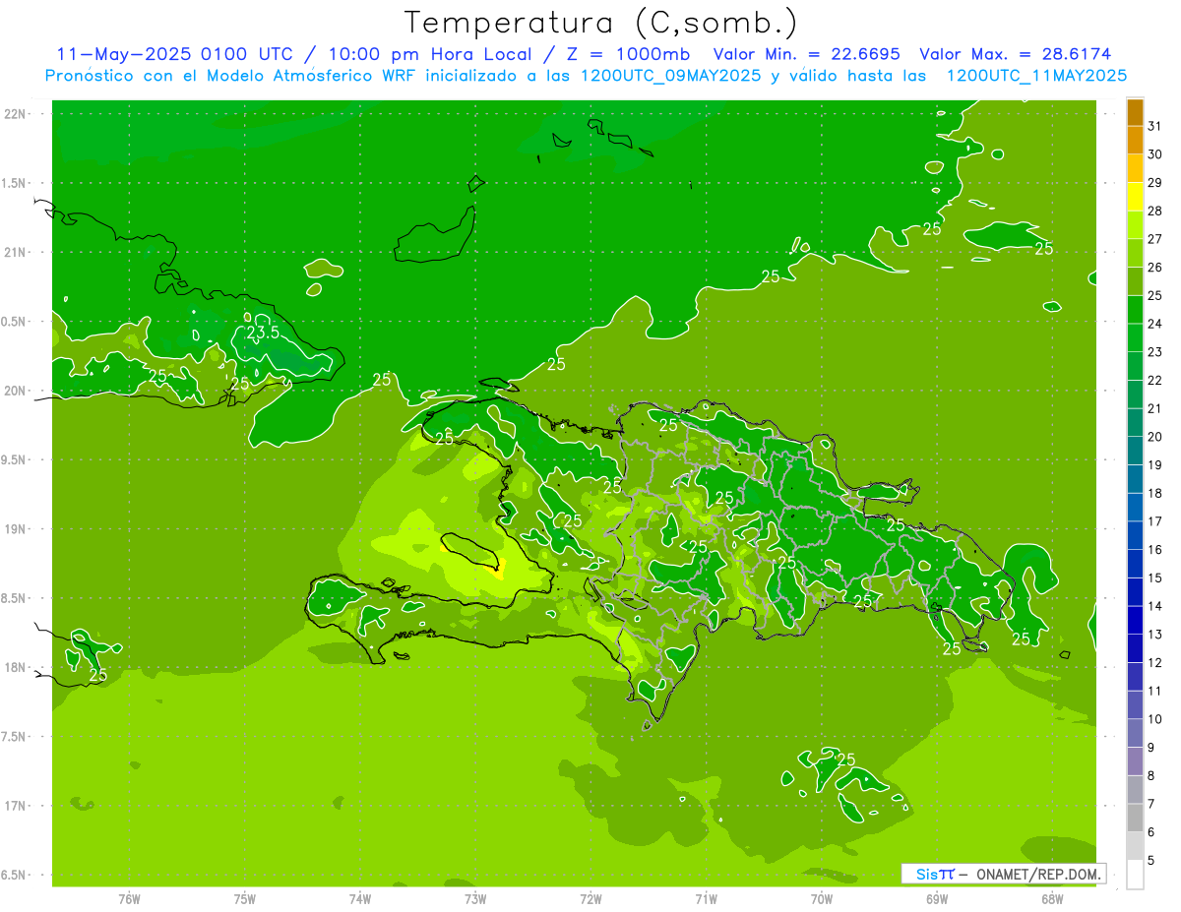1181x912 pixels.
Task: Click the "68W" longitude axis label
Action: tap(1052, 899)
